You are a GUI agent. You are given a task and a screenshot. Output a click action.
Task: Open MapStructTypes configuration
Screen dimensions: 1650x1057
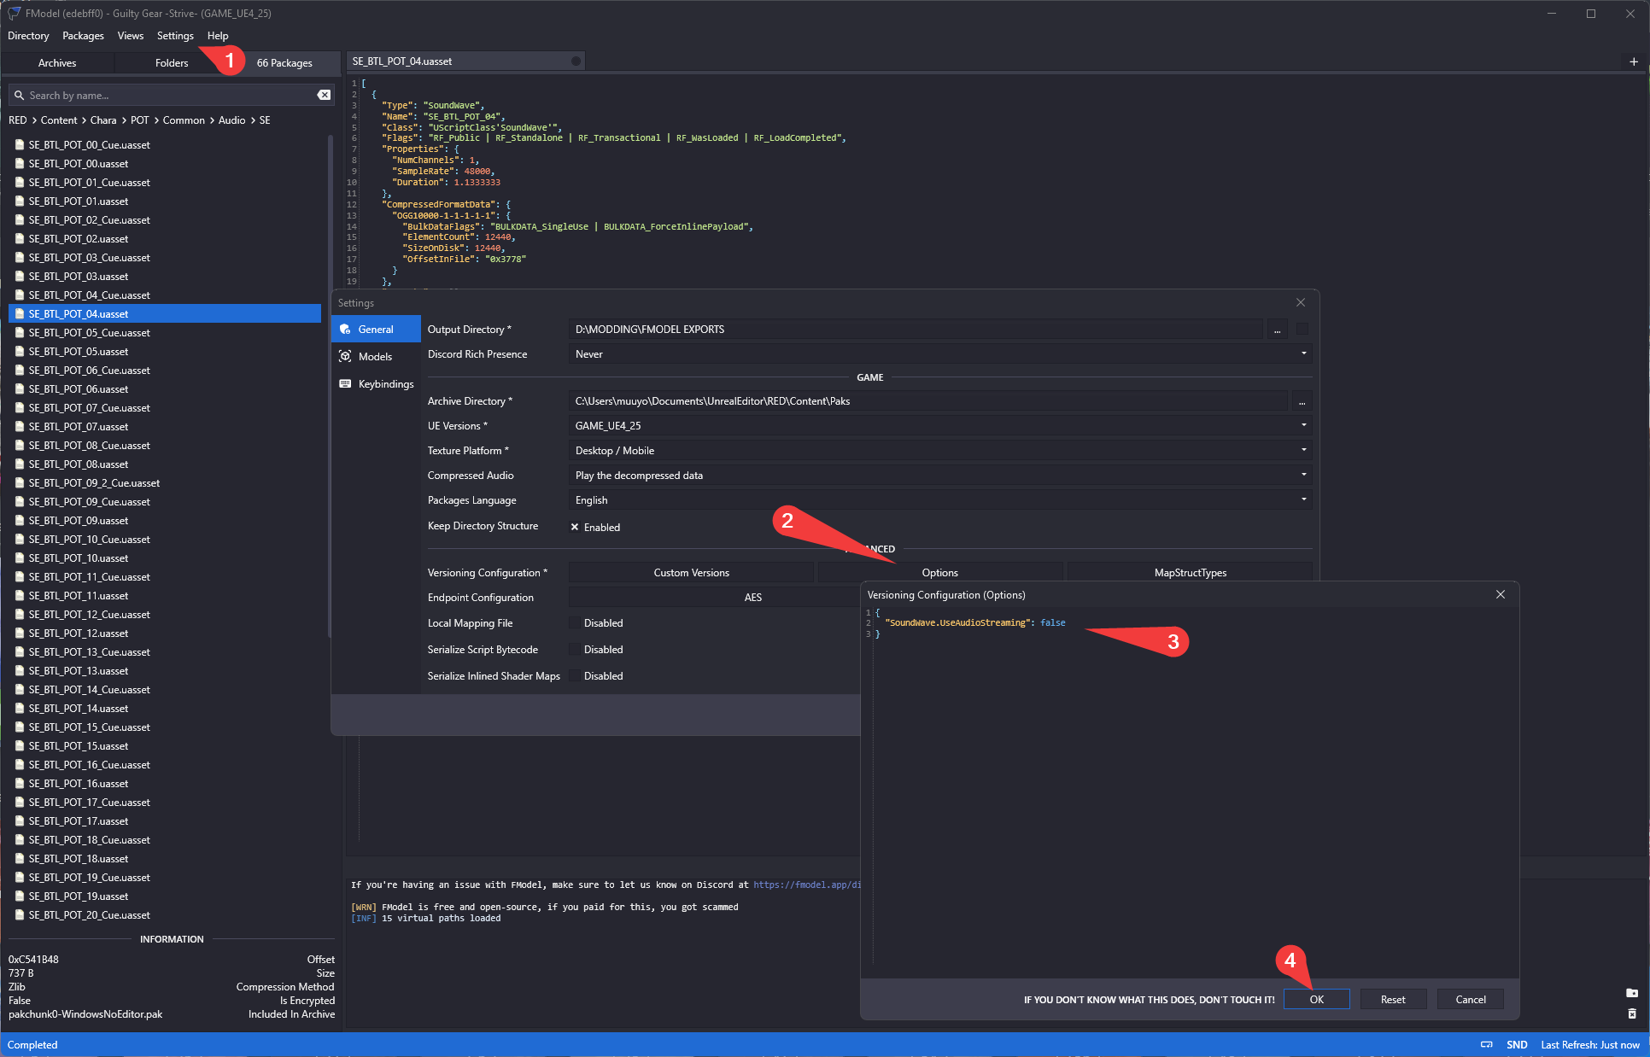(1190, 572)
